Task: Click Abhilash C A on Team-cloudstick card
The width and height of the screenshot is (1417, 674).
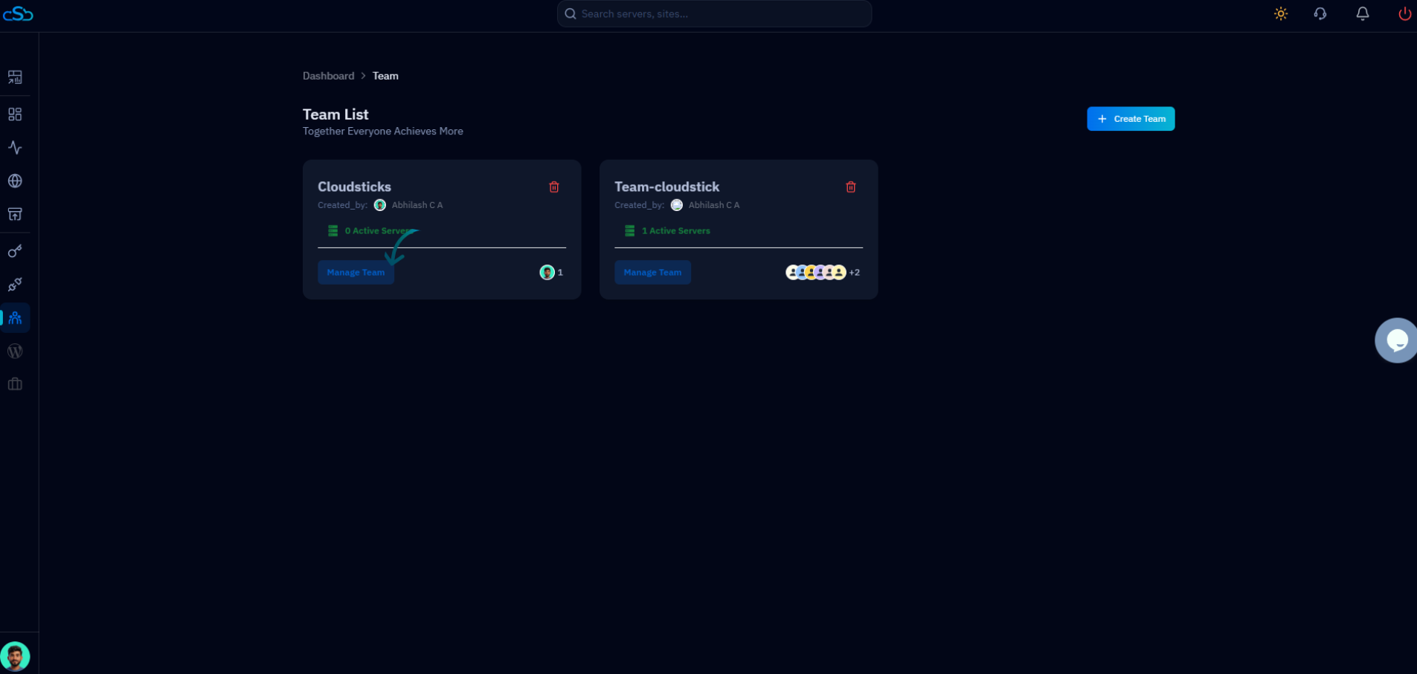Action: tap(714, 205)
